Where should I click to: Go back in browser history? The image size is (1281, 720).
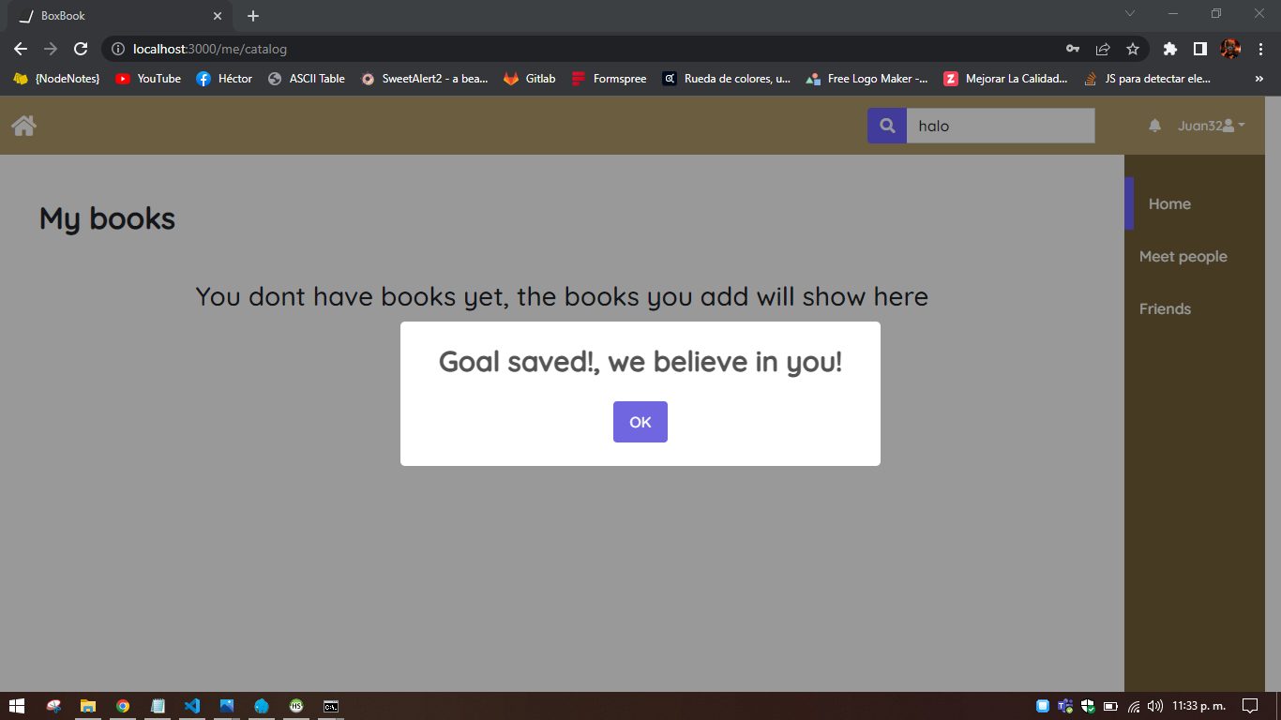click(x=21, y=49)
